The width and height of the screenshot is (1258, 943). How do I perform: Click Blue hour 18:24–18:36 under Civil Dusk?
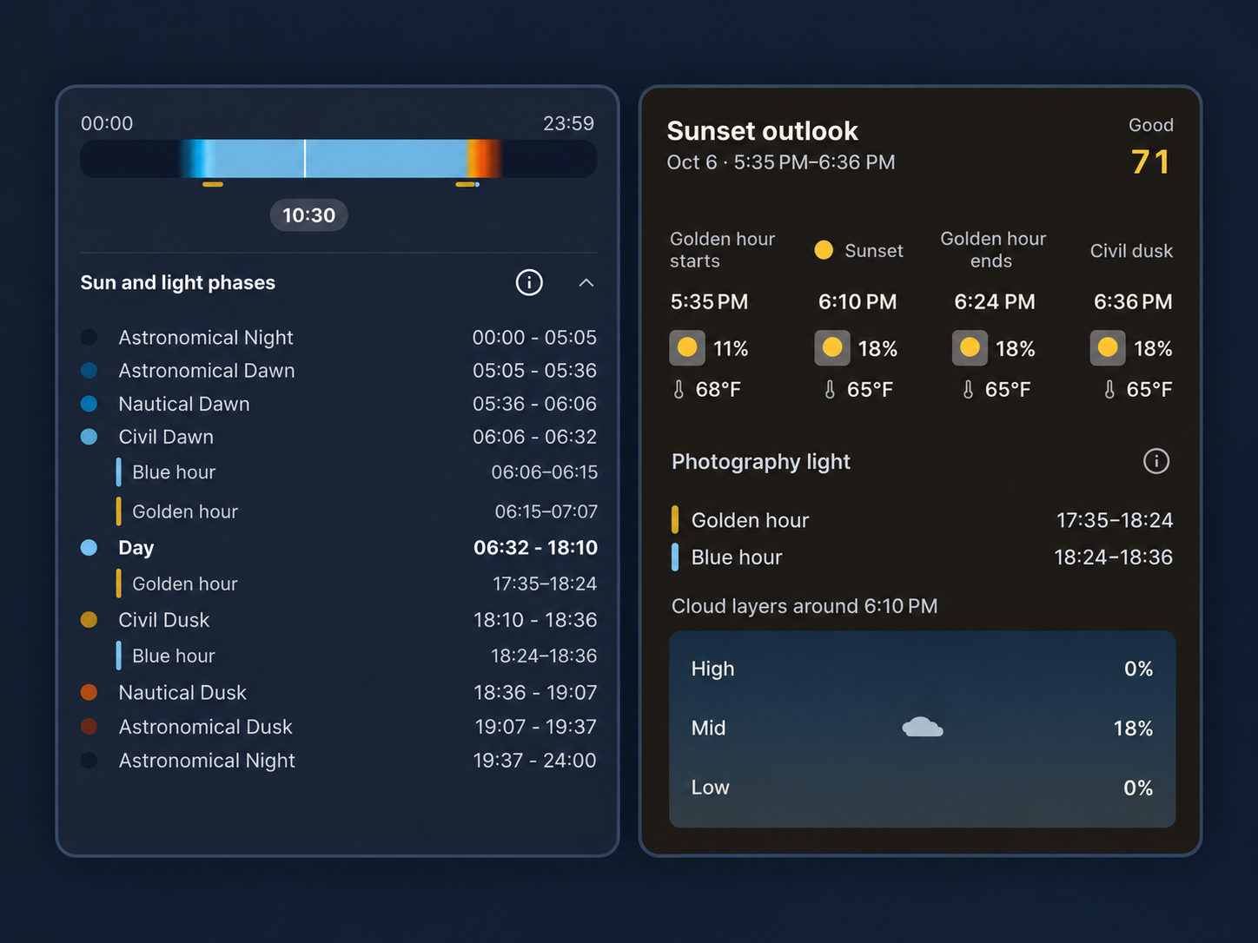point(357,656)
